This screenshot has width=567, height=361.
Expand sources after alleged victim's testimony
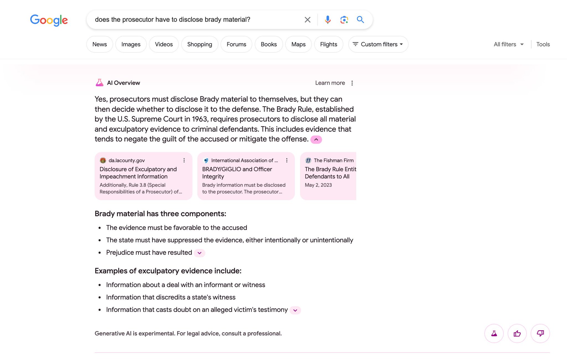click(x=295, y=310)
